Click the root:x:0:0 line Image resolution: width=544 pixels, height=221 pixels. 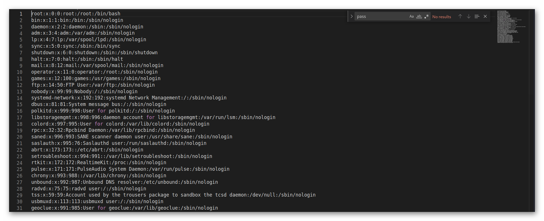pyautogui.click(x=76, y=14)
